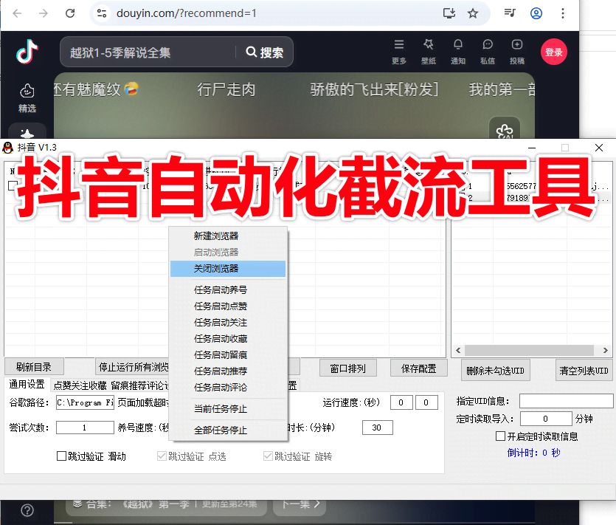Image resolution: width=616 pixels, height=525 pixels.
Task: Click the 指定UID信息 input field
Action: pyautogui.click(x=566, y=401)
